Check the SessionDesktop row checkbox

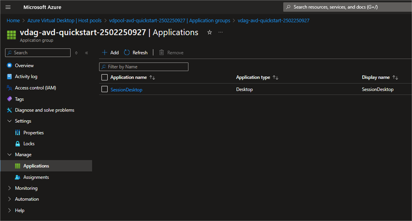pos(105,89)
